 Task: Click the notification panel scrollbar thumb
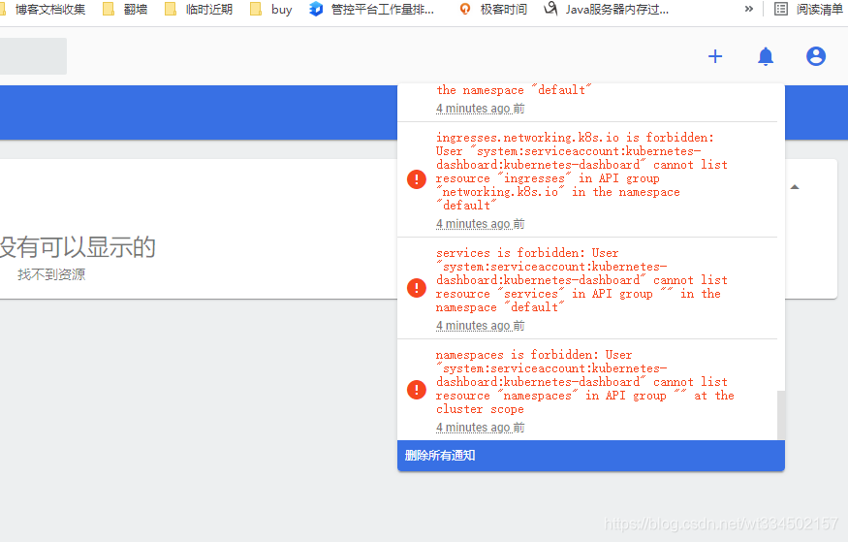click(x=781, y=415)
